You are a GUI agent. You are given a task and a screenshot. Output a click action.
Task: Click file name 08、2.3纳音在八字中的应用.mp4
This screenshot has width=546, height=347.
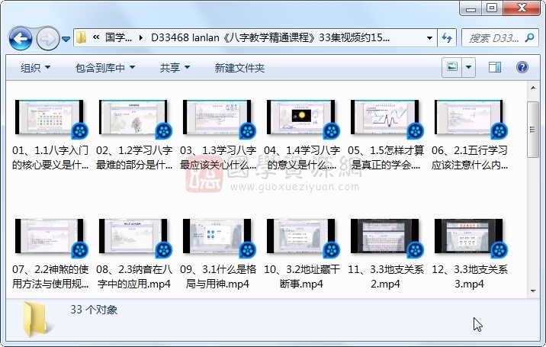[134, 277]
